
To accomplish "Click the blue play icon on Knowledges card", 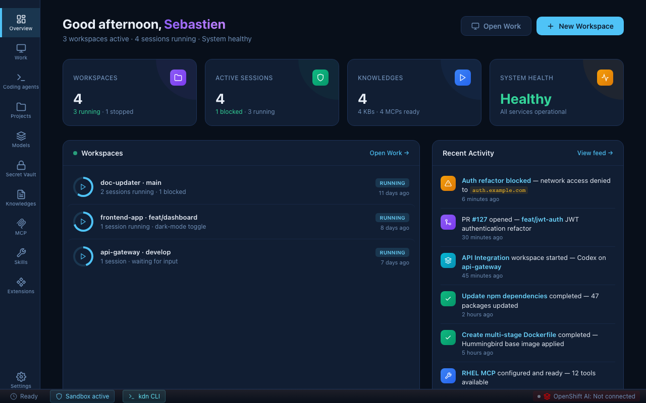I will (x=463, y=78).
